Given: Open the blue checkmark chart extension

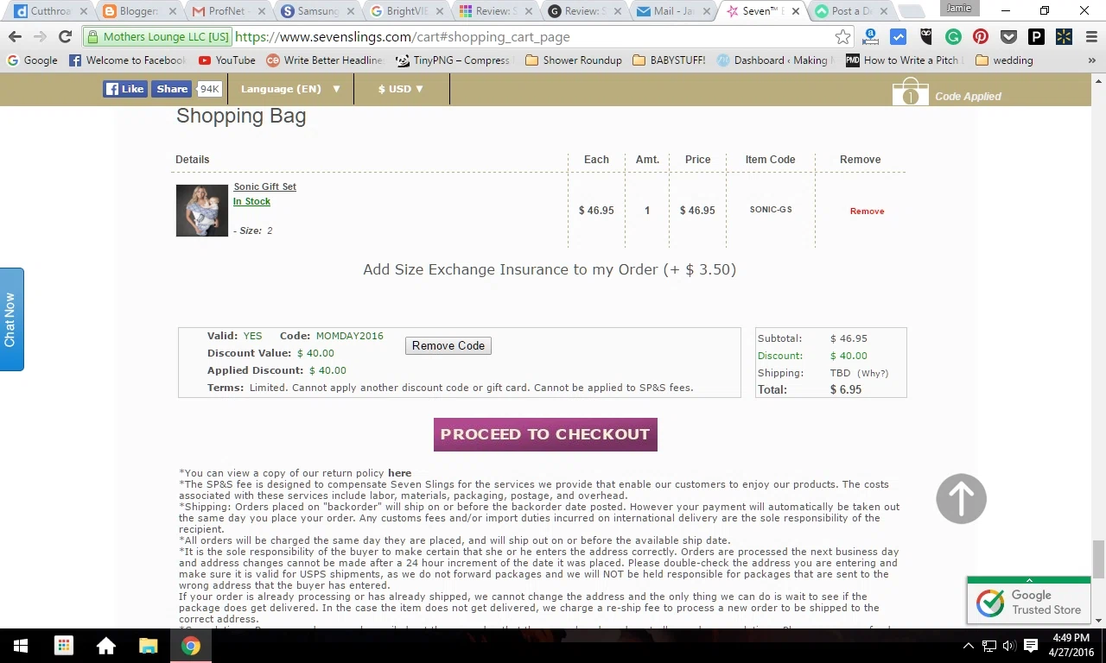Looking at the screenshot, I should coord(899,37).
